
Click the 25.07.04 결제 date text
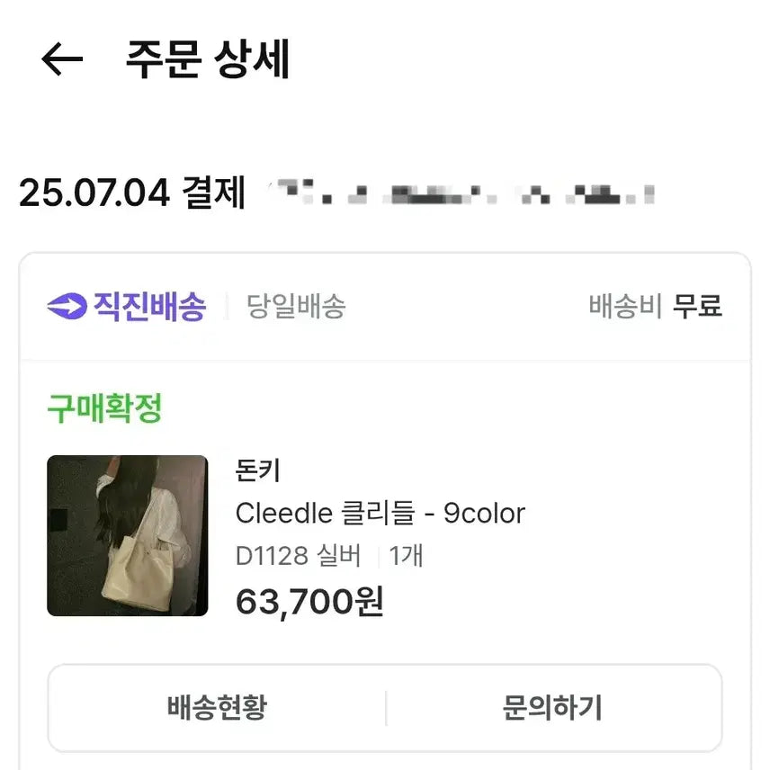(x=132, y=192)
